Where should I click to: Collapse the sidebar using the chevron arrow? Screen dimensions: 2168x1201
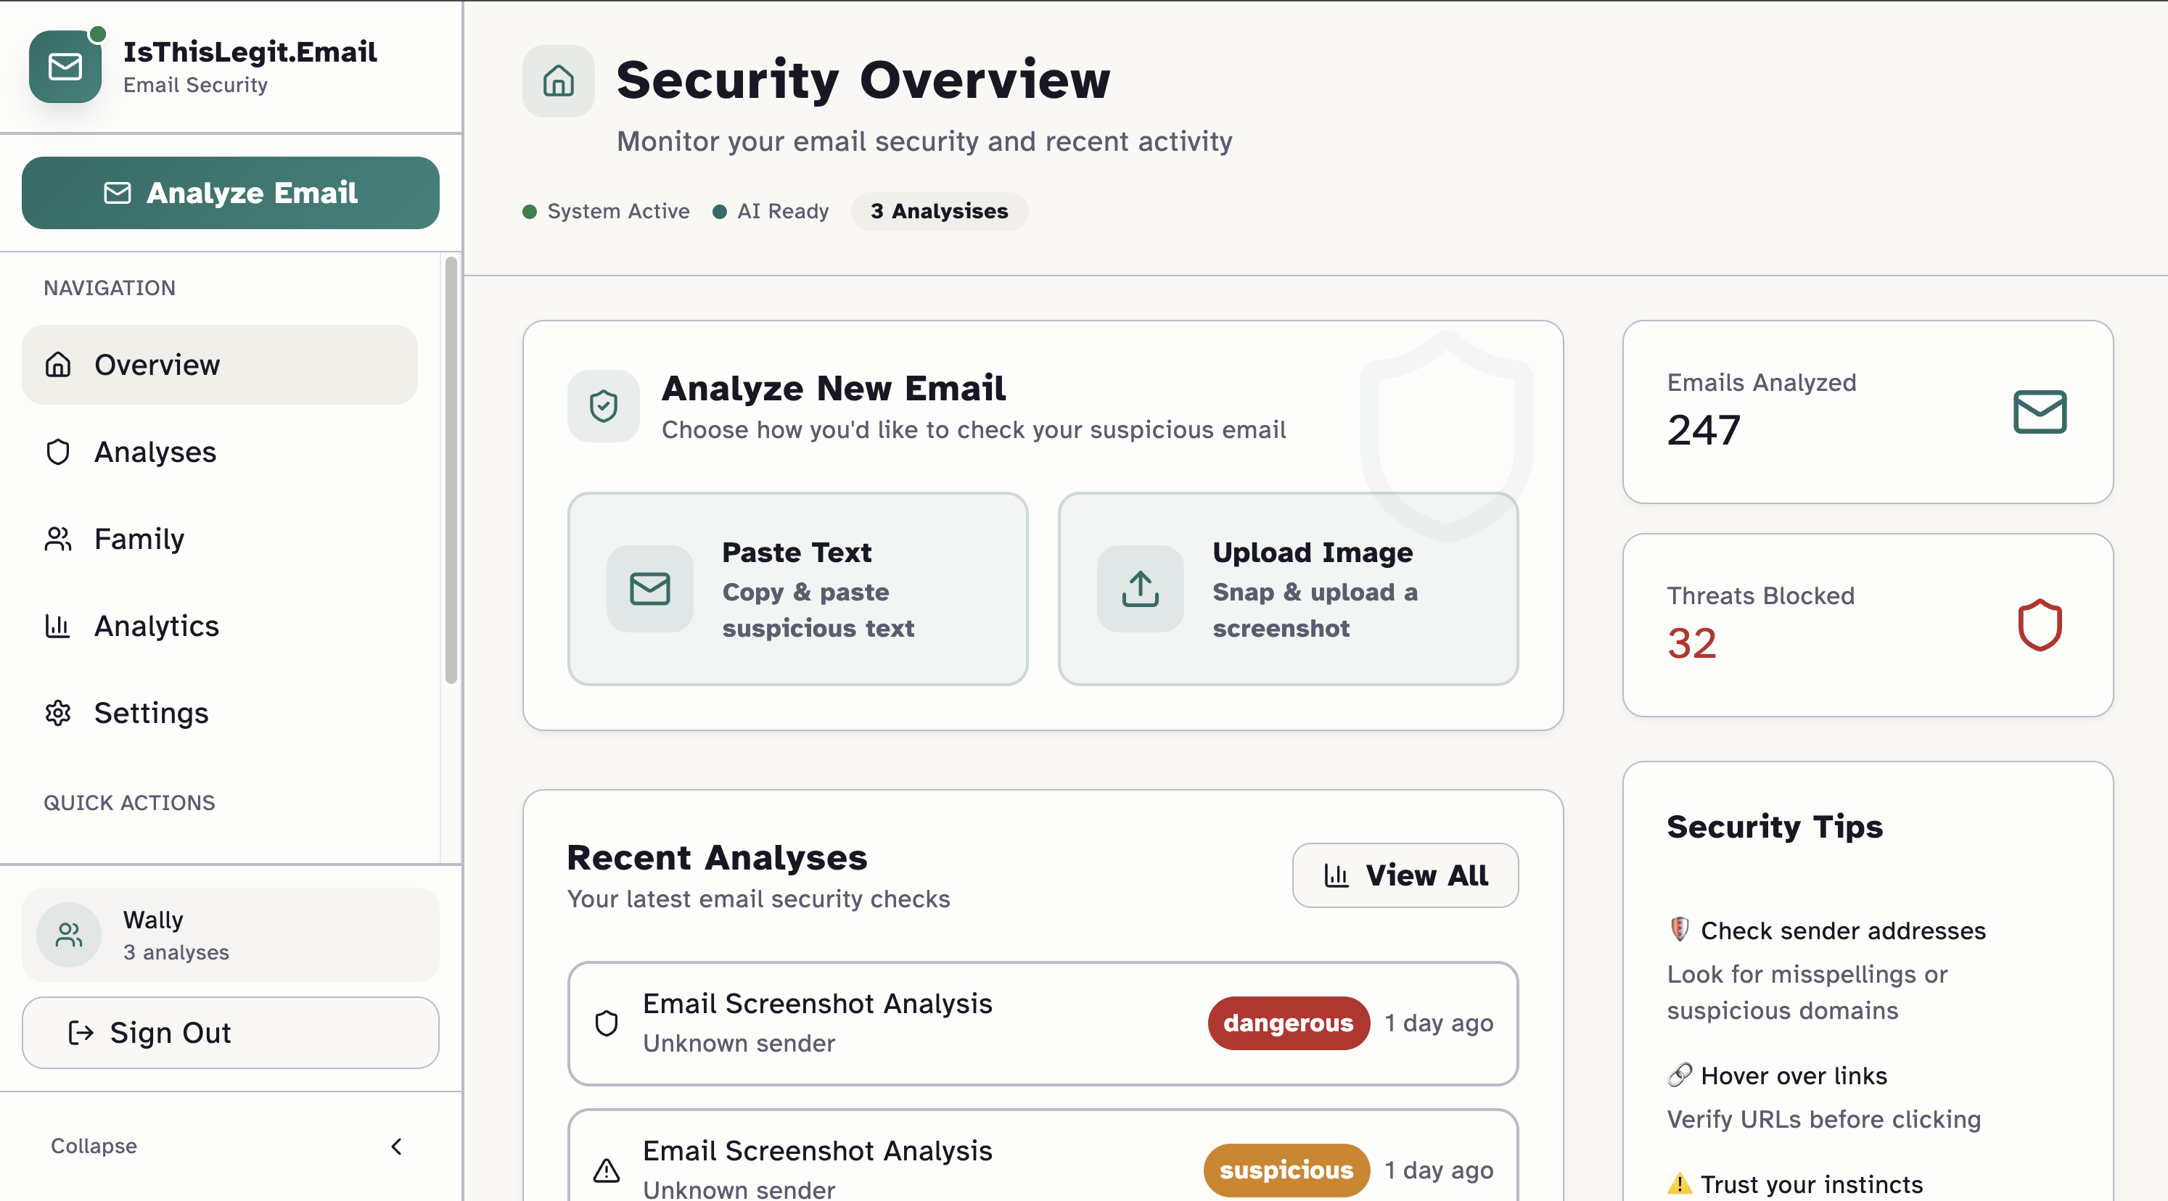(x=396, y=1147)
